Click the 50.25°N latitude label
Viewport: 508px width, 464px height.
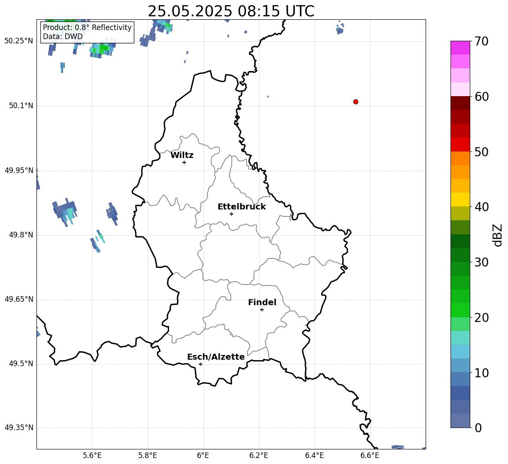click(19, 41)
